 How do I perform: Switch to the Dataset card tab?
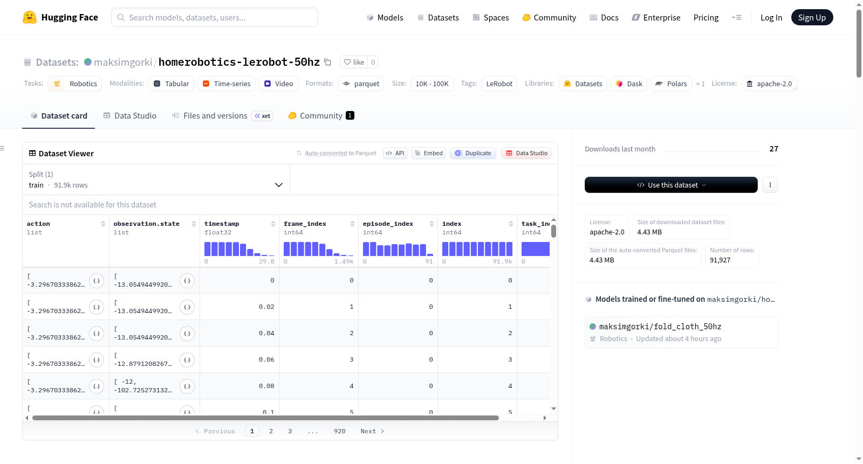click(x=58, y=116)
